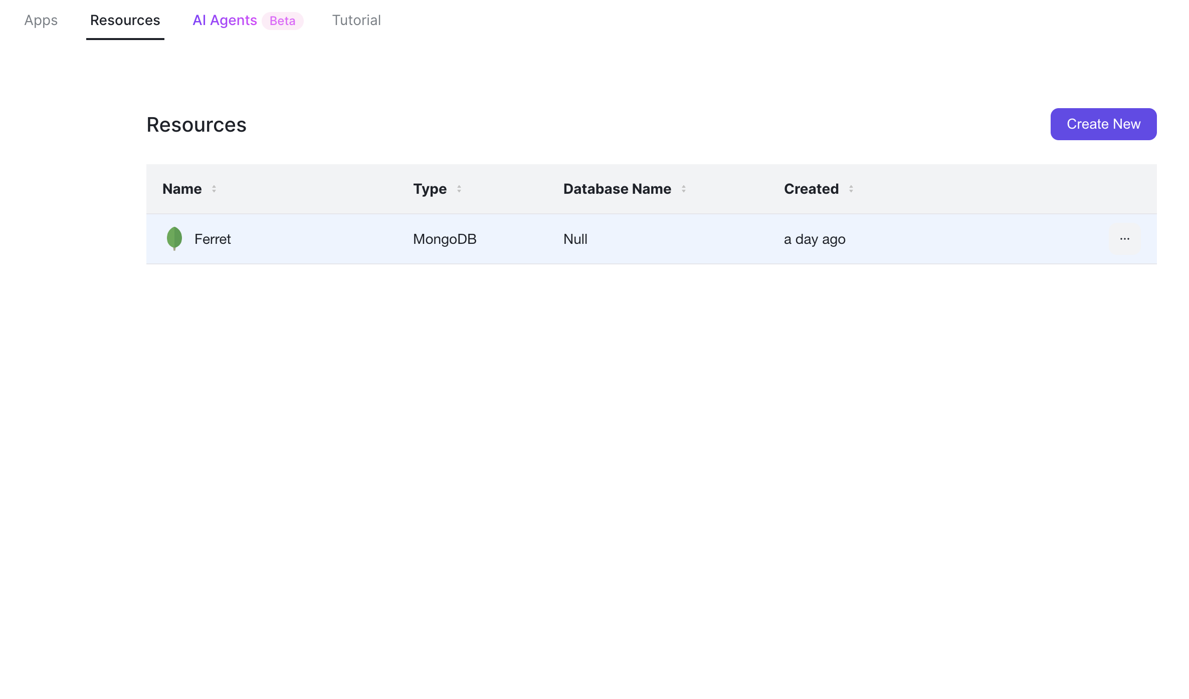
Task: Click the MongoDB leaf icon beside Ferret
Action: click(x=175, y=239)
